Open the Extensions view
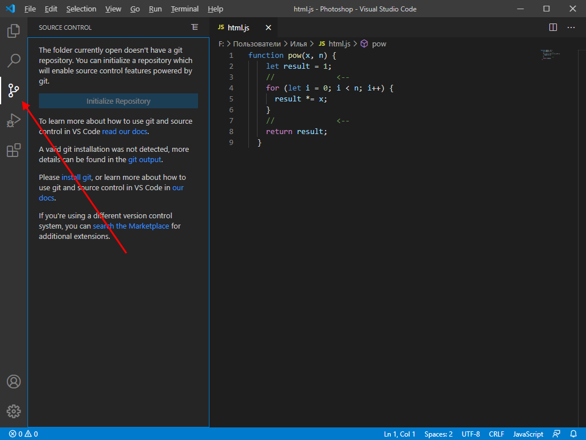Screen dimensions: 586x440 (x=13, y=150)
